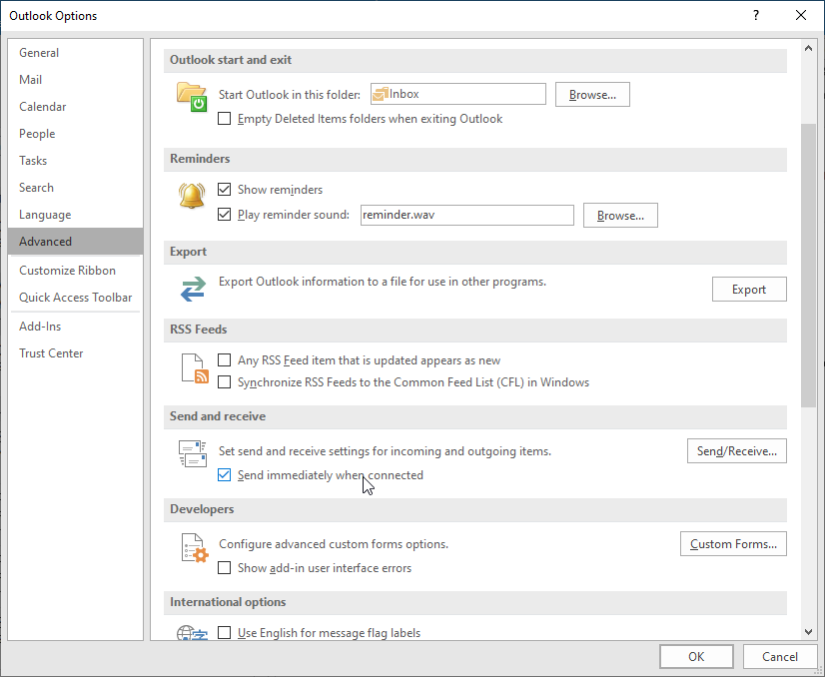Image resolution: width=825 pixels, height=677 pixels.
Task: Click the 'RSS Feeds' section heading
Action: pos(199,330)
